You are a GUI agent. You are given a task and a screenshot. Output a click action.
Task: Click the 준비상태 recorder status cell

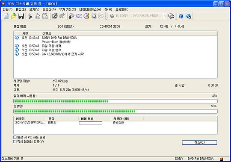(119, 123)
